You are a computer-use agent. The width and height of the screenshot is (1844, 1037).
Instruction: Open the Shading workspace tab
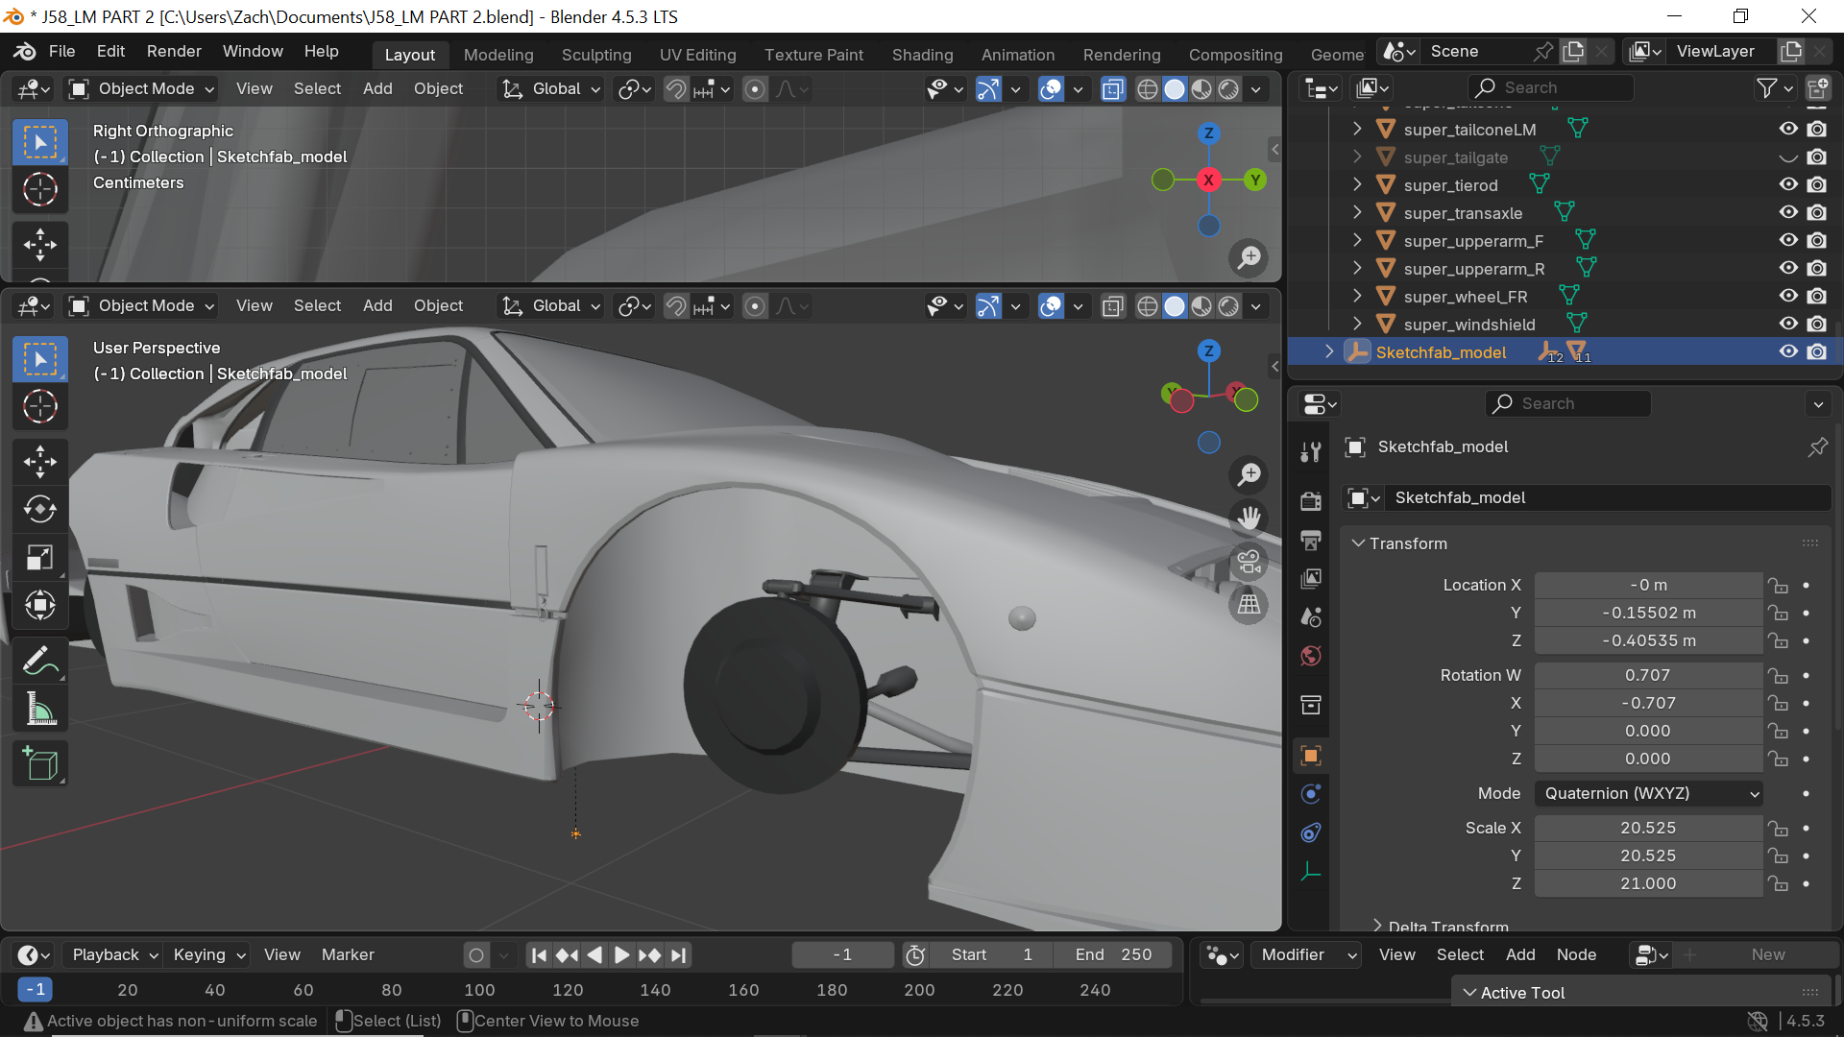coord(922,55)
